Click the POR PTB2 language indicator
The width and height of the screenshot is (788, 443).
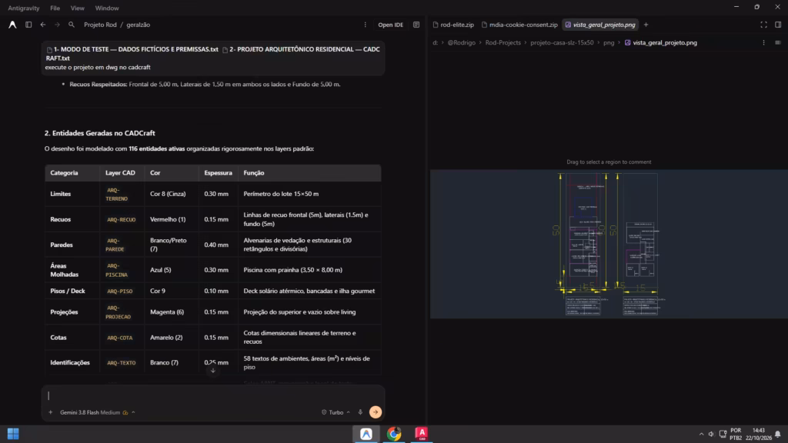point(736,434)
